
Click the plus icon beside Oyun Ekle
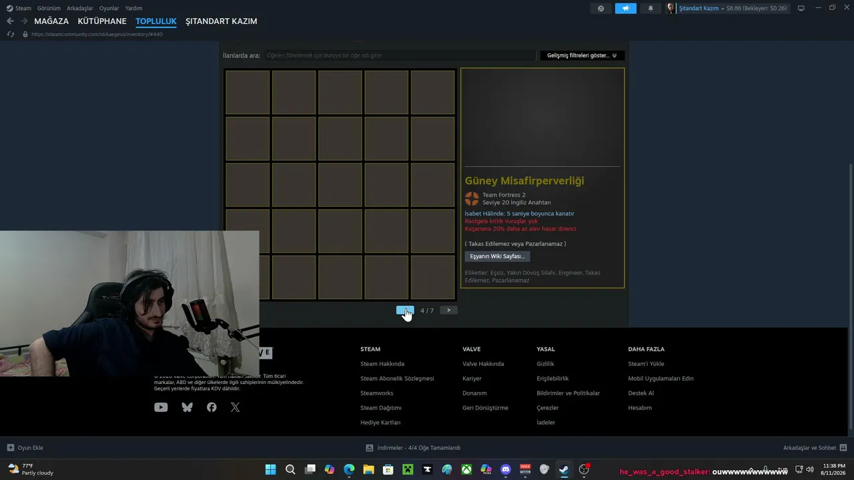pos(11,448)
